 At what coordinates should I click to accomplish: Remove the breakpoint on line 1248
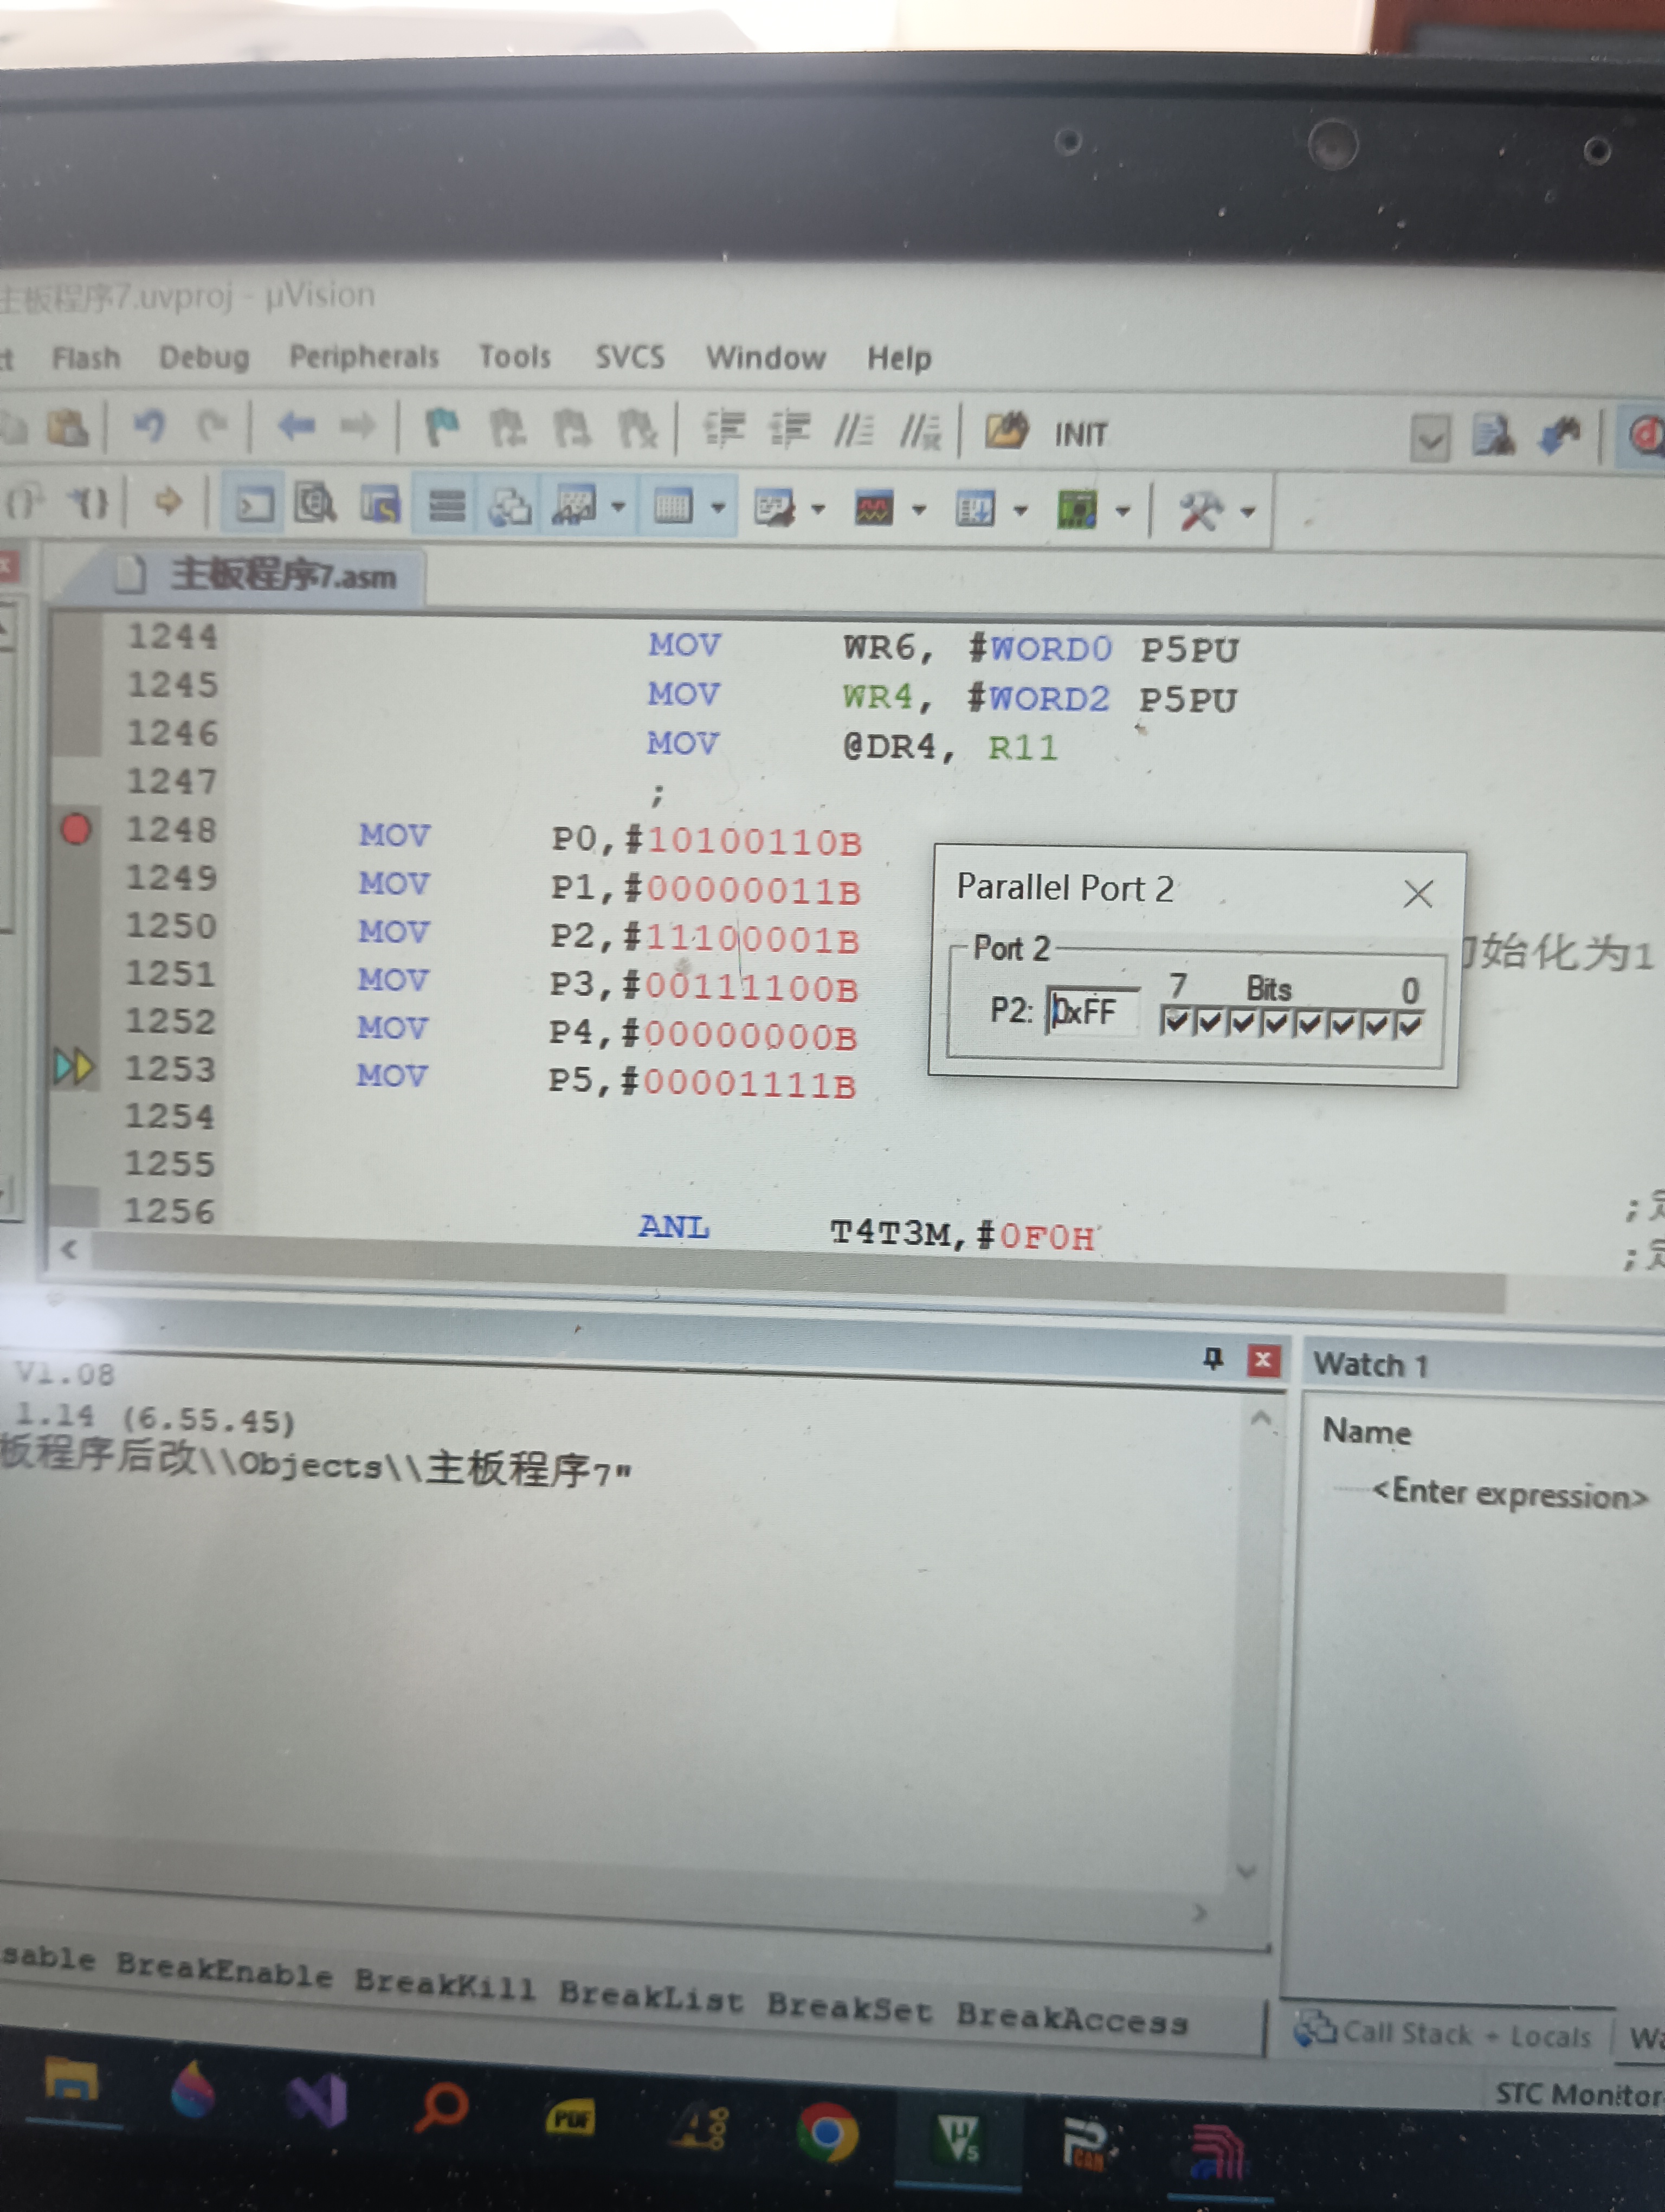click(76, 829)
